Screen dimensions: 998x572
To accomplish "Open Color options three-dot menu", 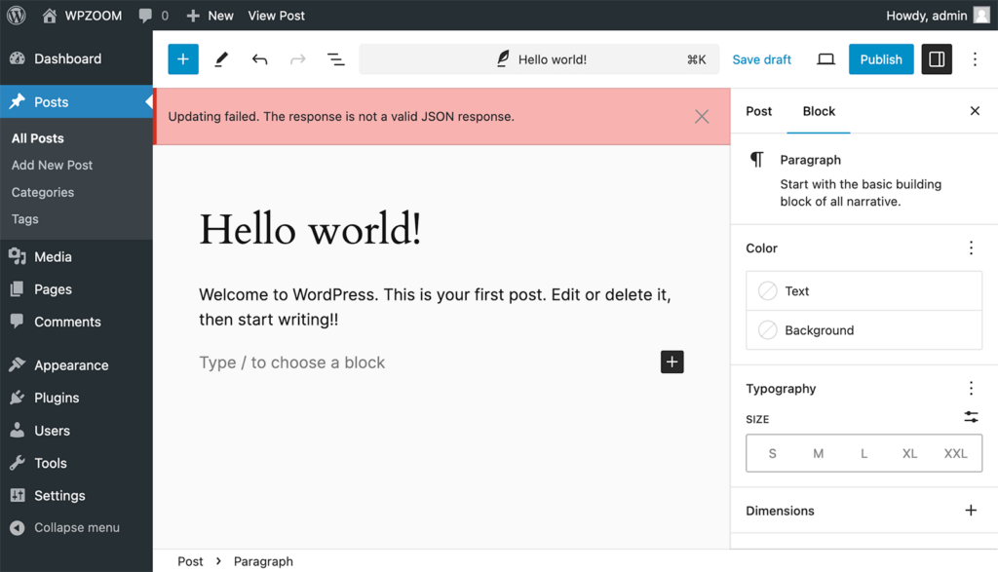I will [971, 248].
